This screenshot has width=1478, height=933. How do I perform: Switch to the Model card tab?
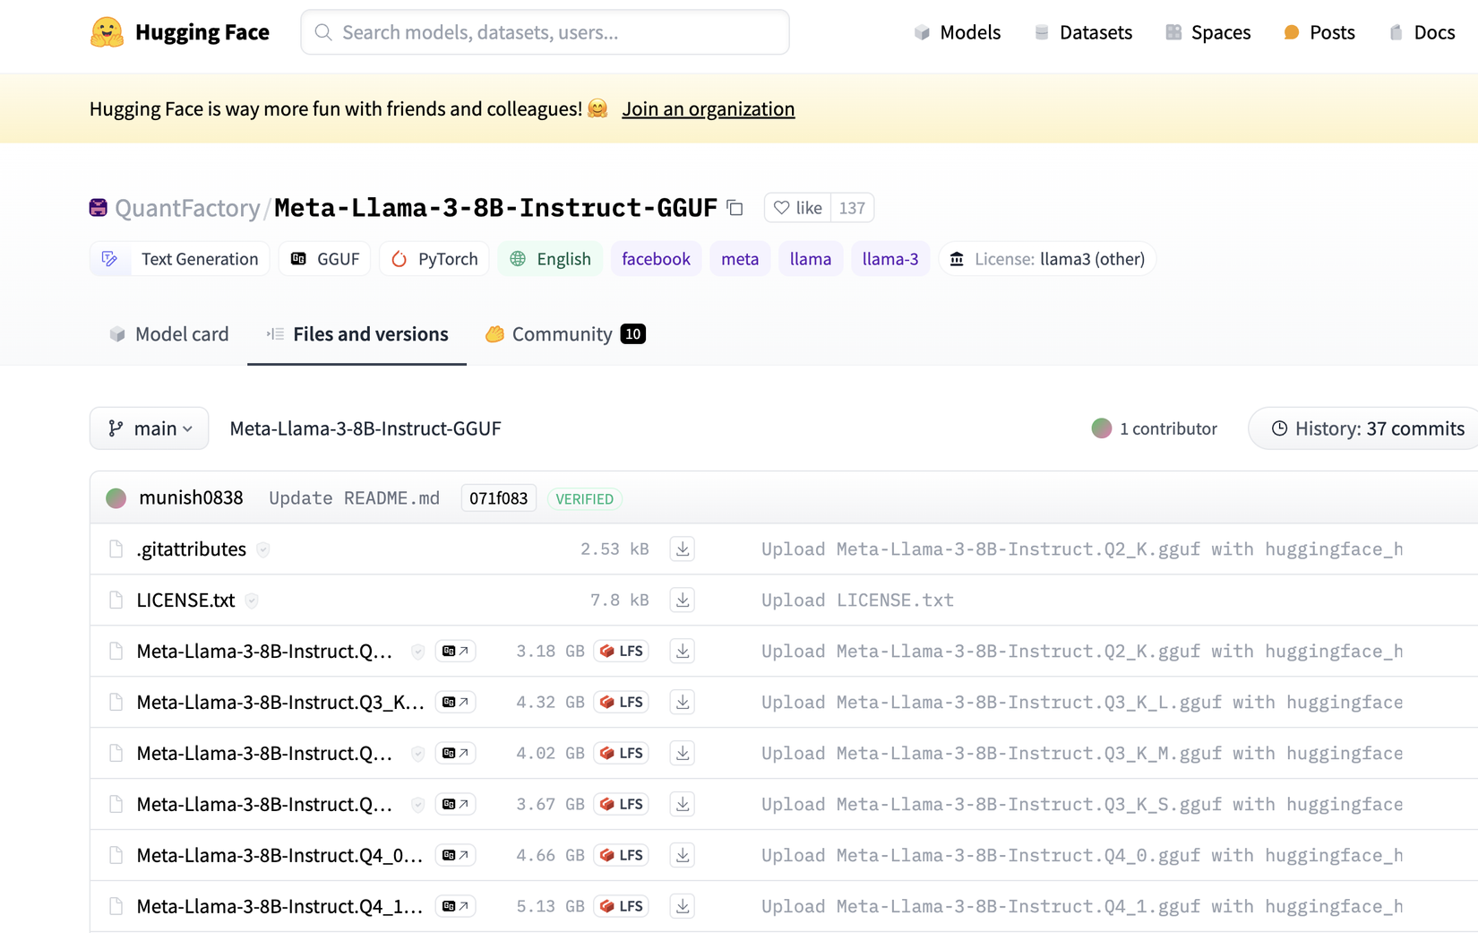click(168, 334)
